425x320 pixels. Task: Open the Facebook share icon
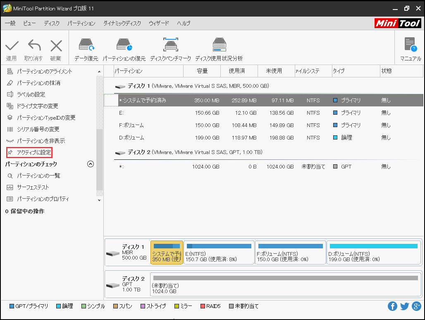click(392, 306)
